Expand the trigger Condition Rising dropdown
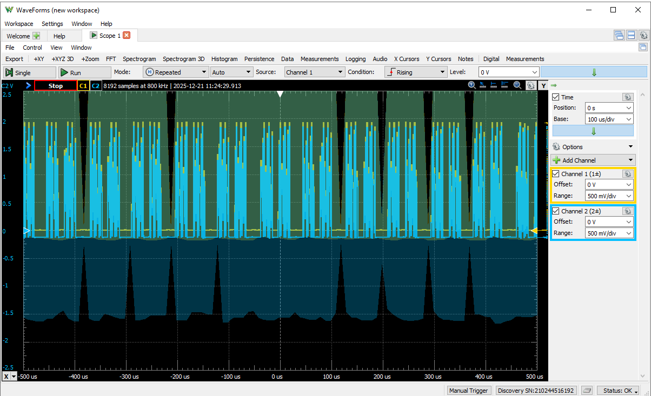The height and width of the screenshot is (396, 651). 415,72
